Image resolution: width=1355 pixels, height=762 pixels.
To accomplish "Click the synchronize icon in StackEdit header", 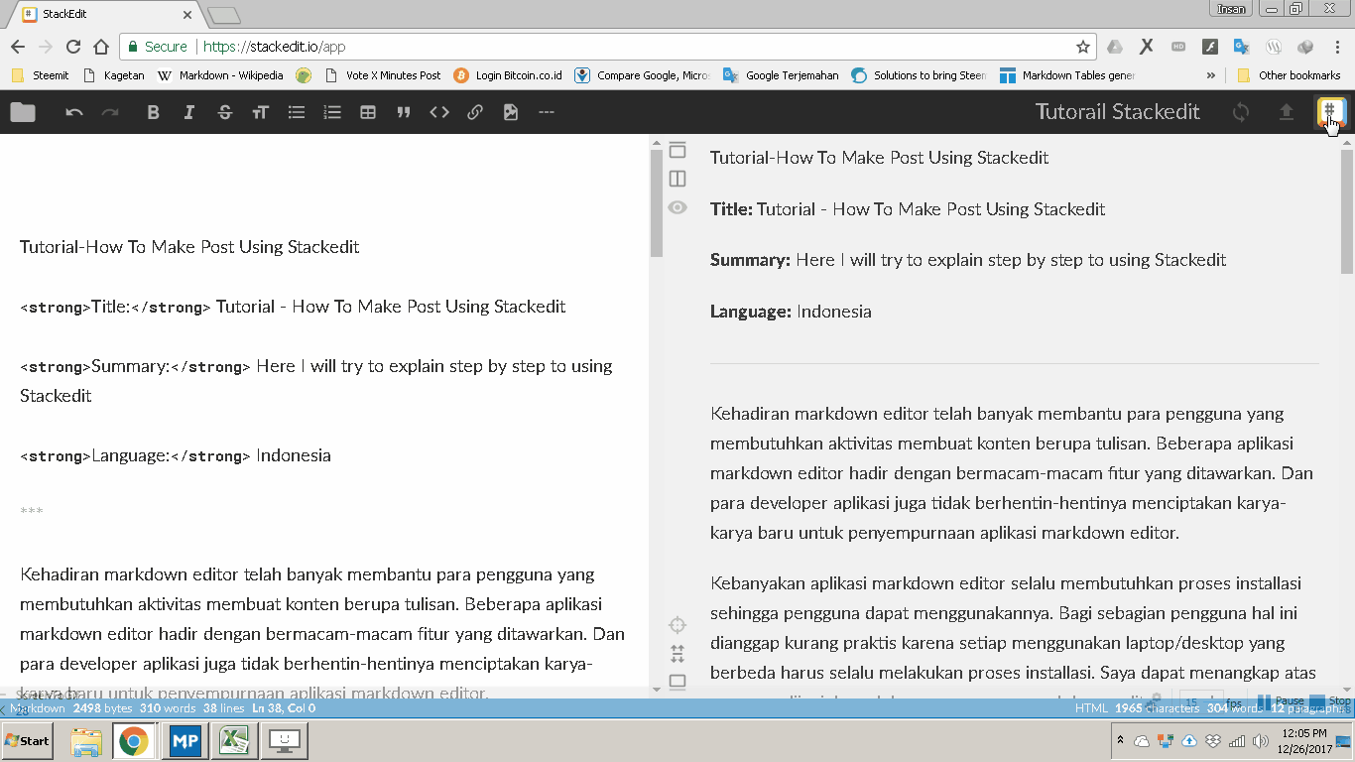I will (x=1240, y=112).
